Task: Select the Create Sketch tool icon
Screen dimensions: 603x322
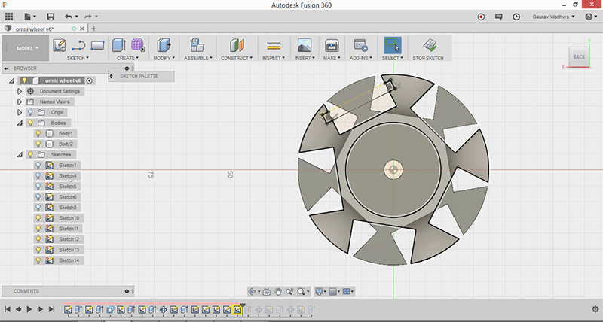Action: 60,45
